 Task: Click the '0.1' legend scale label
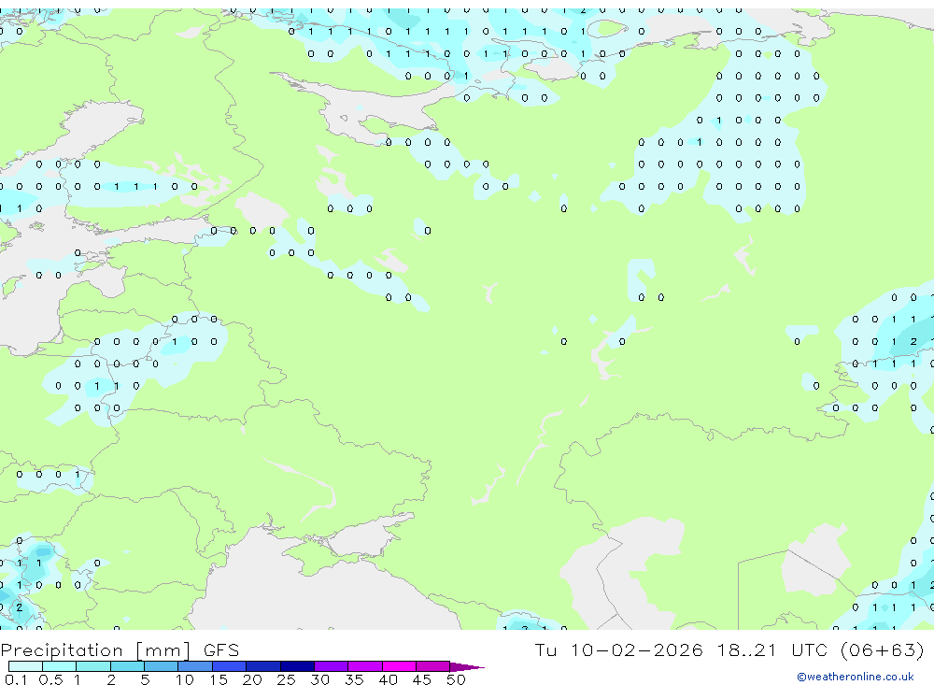pos(16,679)
